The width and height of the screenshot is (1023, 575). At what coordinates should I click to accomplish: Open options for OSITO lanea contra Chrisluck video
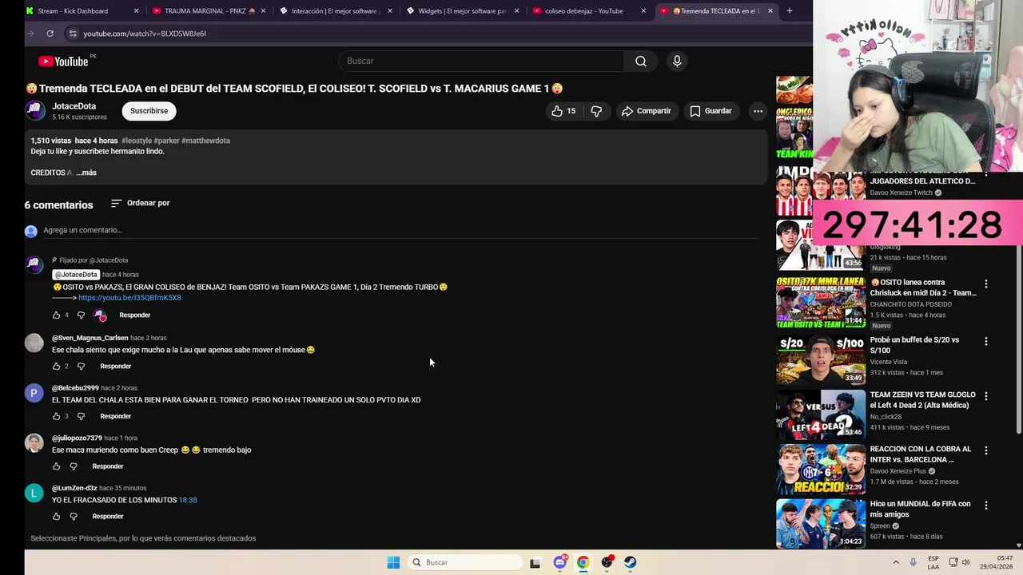[x=985, y=284]
